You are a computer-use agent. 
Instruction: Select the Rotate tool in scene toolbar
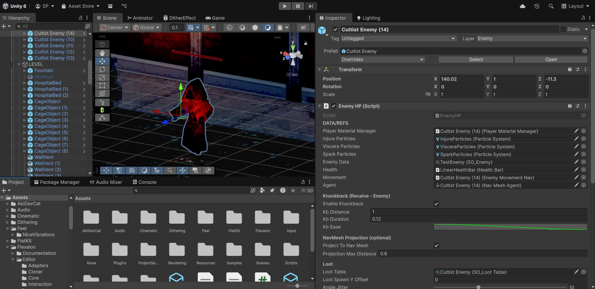click(x=102, y=69)
